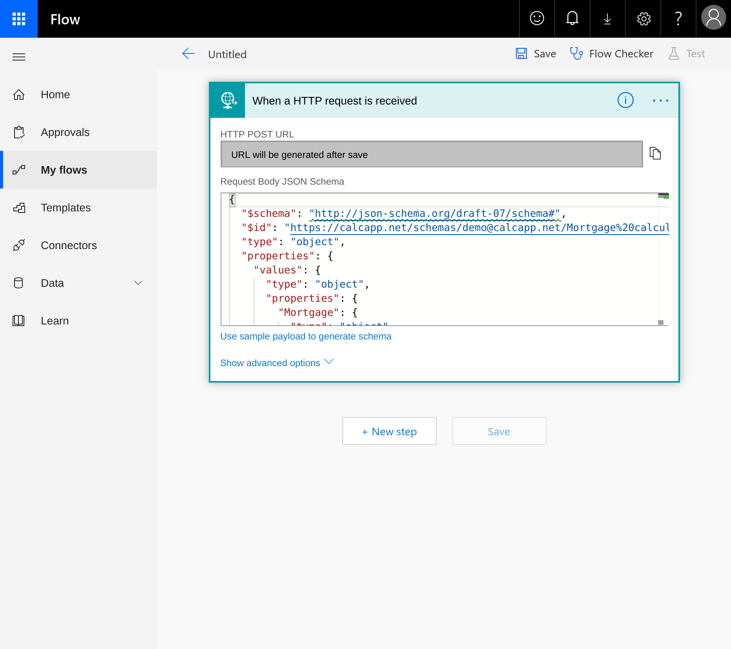Expand the Data section chevron

click(x=138, y=283)
